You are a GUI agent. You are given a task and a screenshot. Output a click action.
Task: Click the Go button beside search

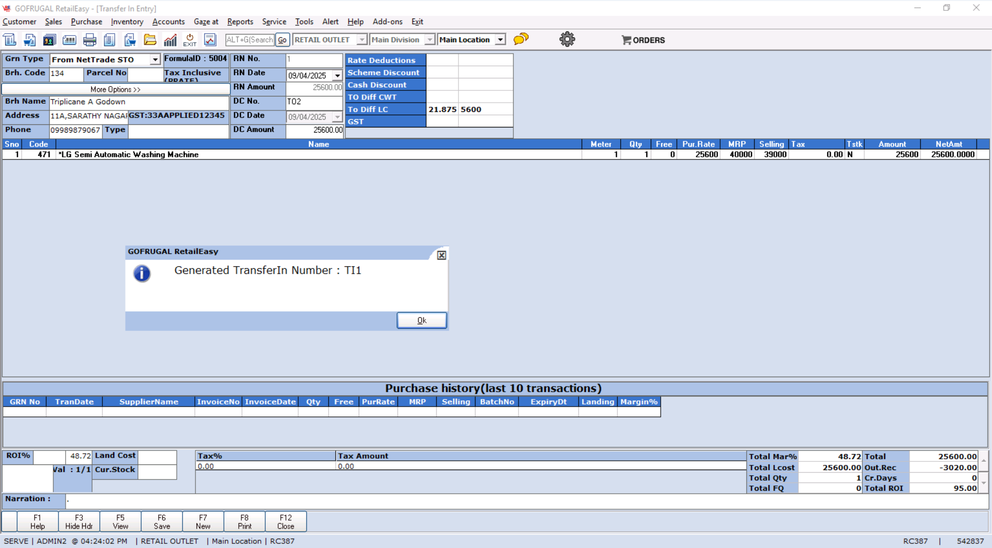282,40
